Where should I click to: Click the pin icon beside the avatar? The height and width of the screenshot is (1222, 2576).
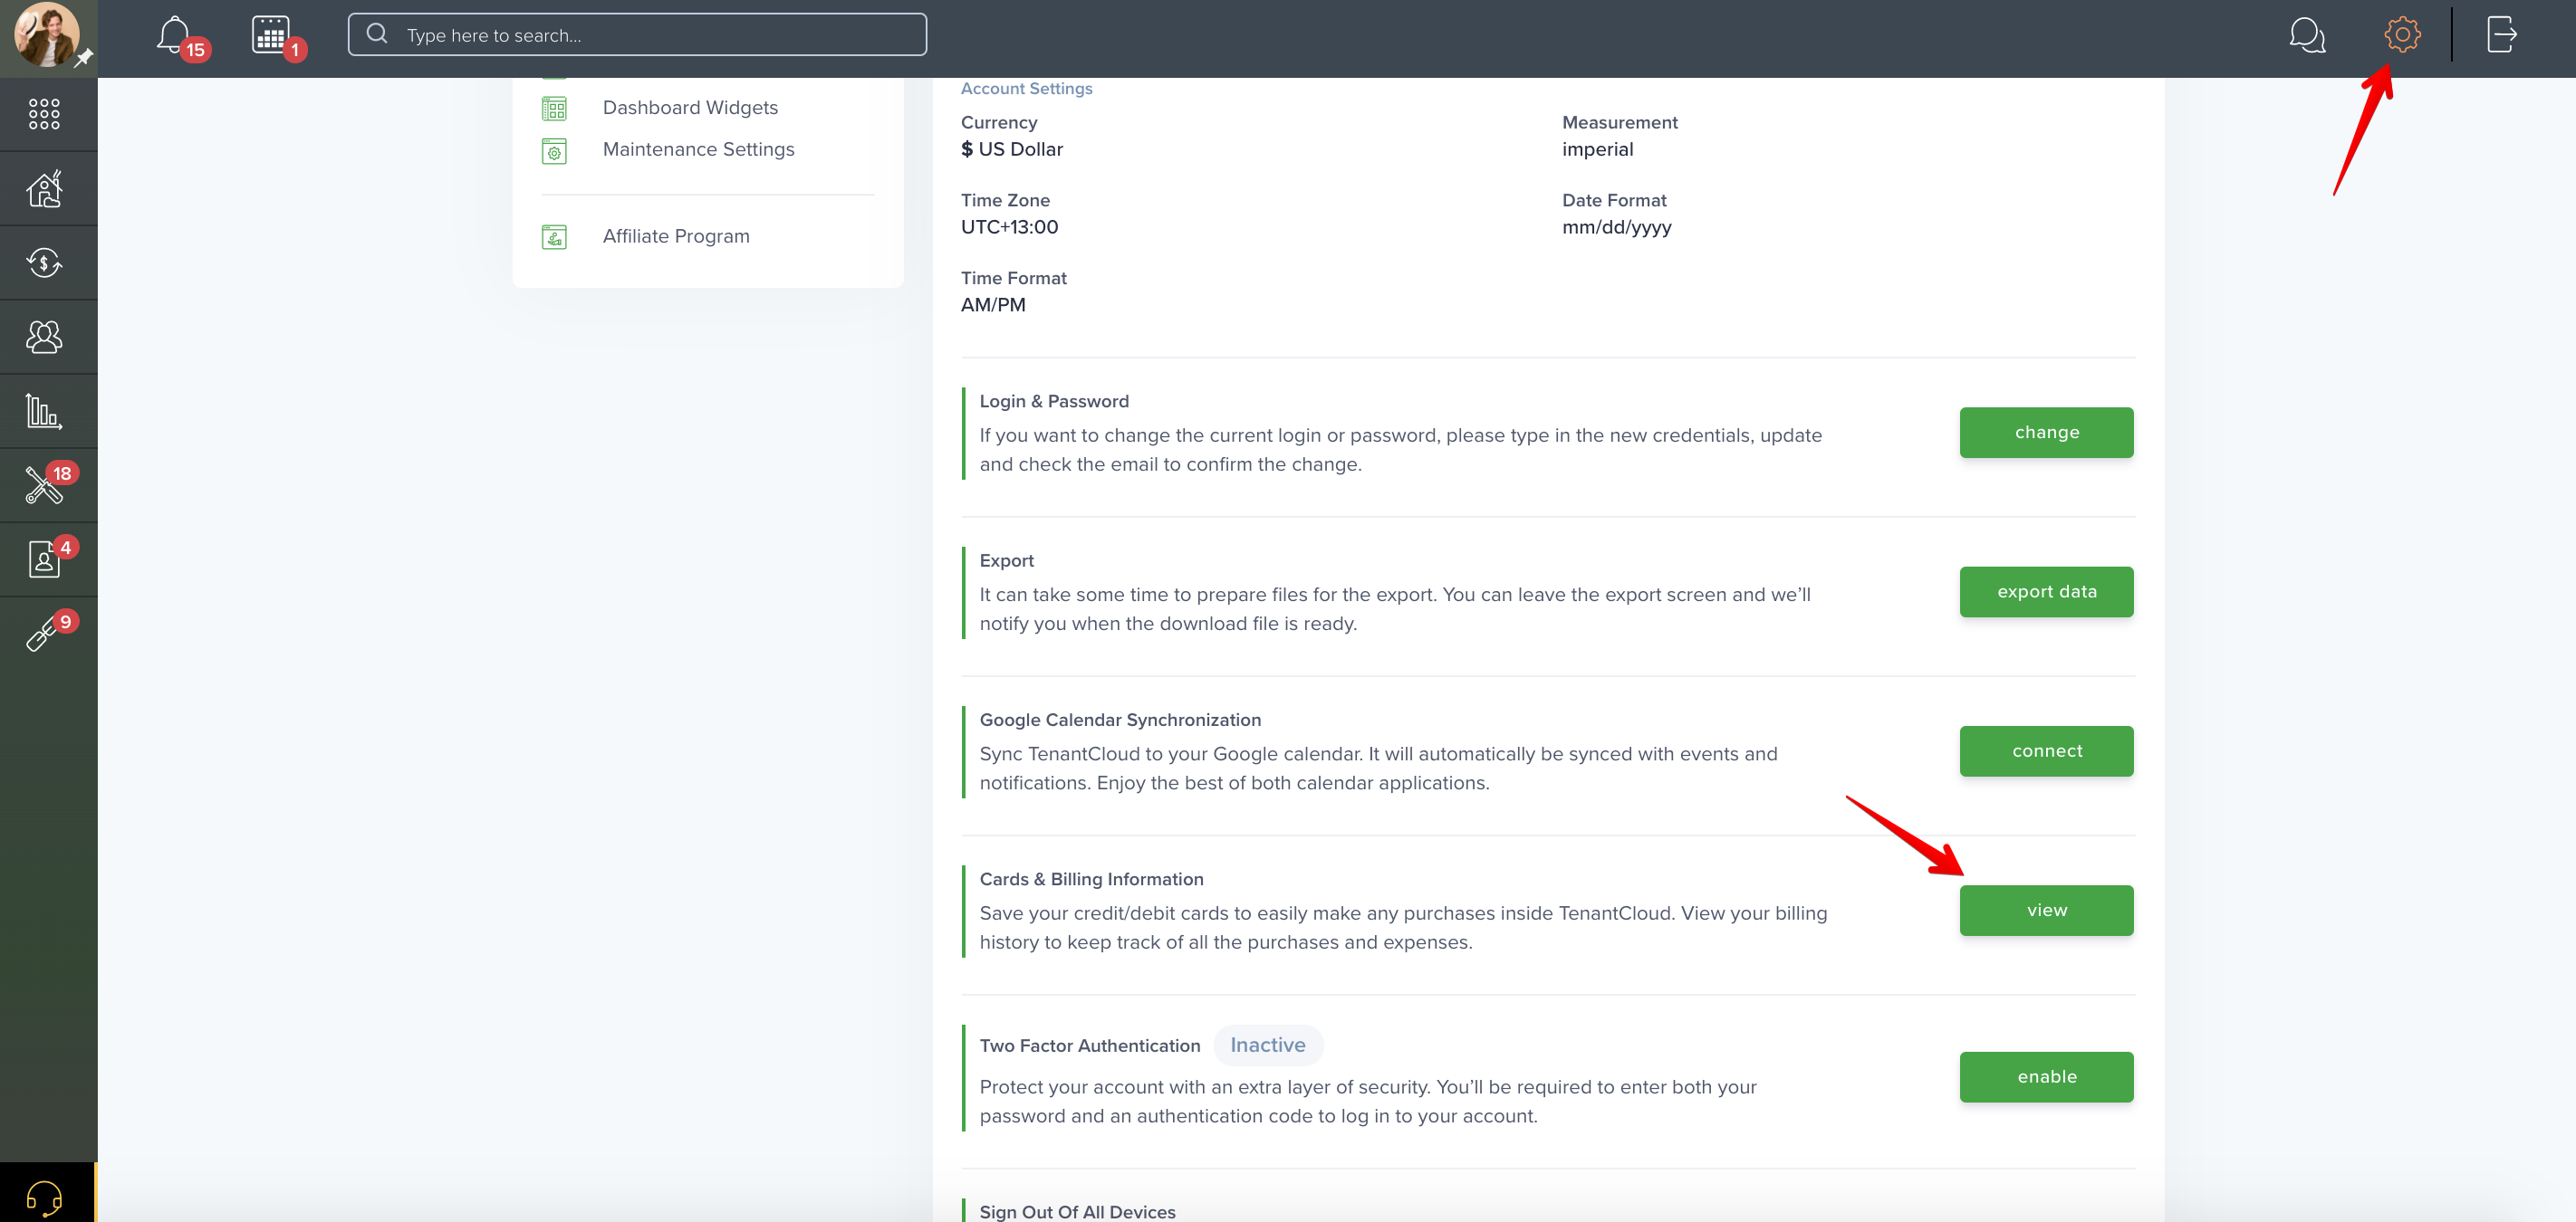tap(85, 57)
